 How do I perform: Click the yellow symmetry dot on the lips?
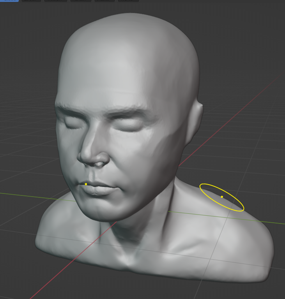86,184
